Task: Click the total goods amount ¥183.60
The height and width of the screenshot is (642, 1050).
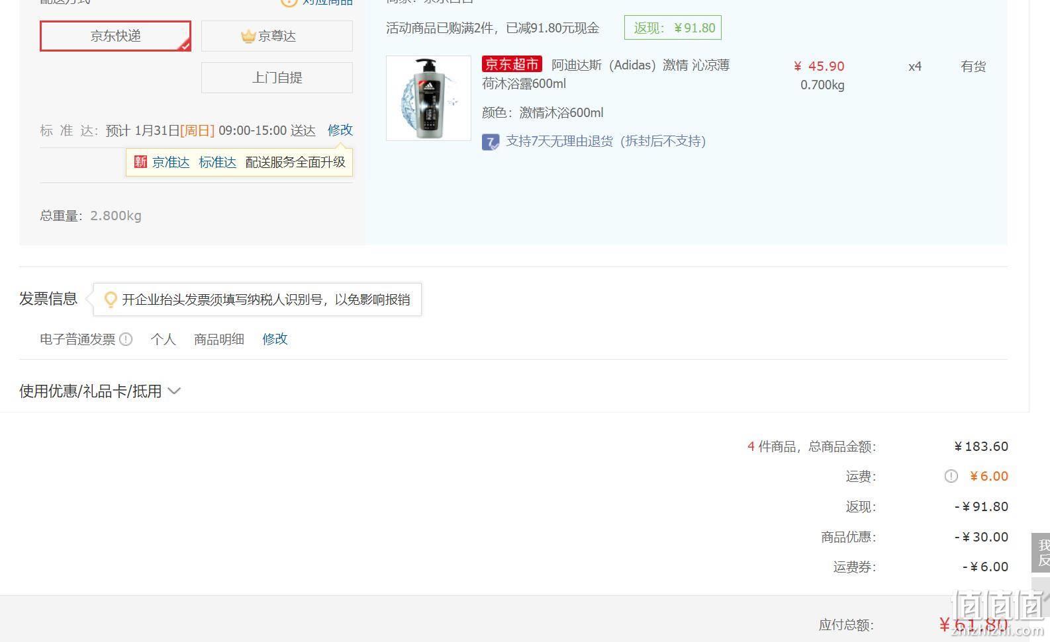Action: coord(981,446)
